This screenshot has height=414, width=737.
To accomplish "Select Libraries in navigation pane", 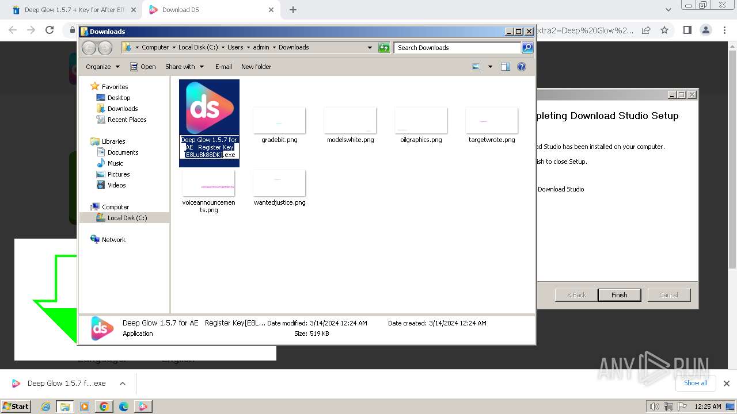I will pyautogui.click(x=108, y=141).
